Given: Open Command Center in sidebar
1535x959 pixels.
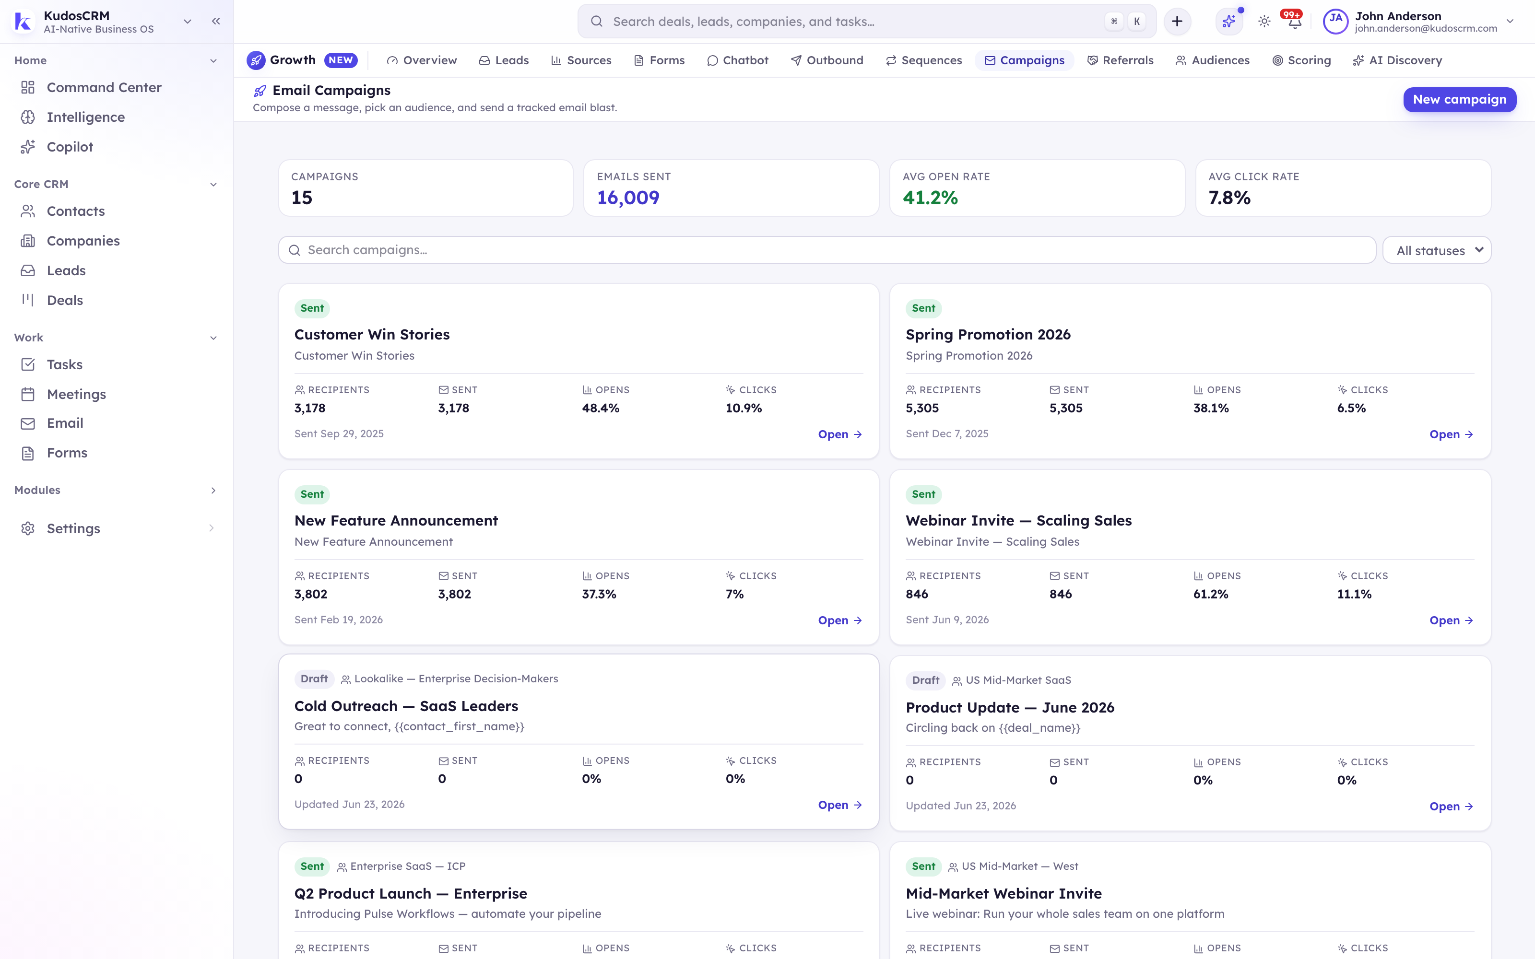Looking at the screenshot, I should click(x=104, y=88).
